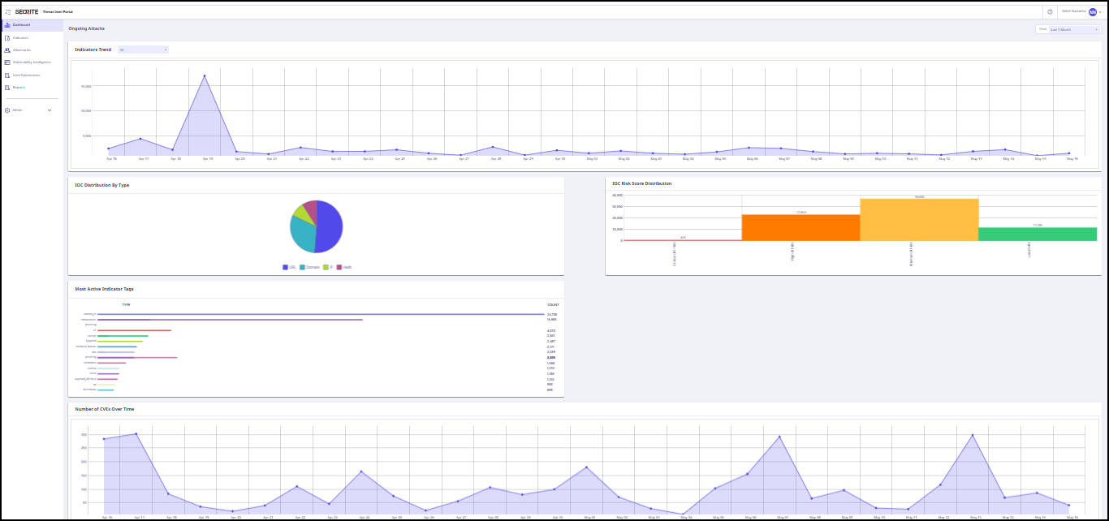1109x521 pixels.
Task: Open Indicators via its sidebar icon
Action: coord(7,37)
